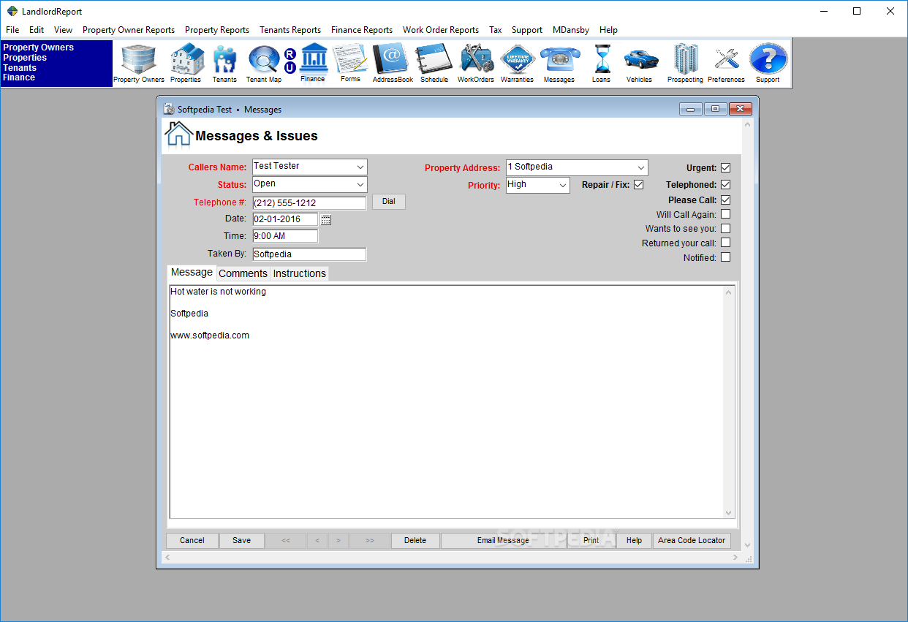Open the Tax menu
This screenshot has height=622, width=908.
point(496,30)
